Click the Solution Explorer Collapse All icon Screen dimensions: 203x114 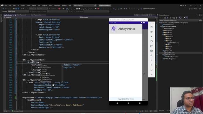(x=174, y=18)
